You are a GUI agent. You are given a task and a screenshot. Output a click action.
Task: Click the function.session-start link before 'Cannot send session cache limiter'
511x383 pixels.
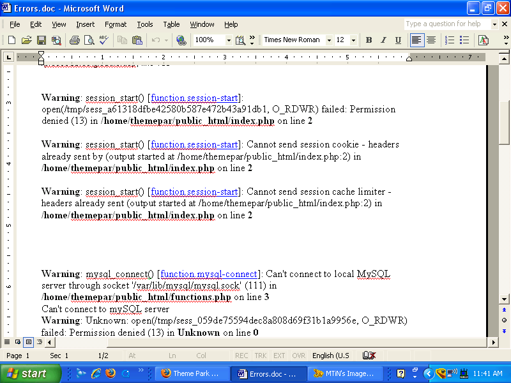point(194,192)
